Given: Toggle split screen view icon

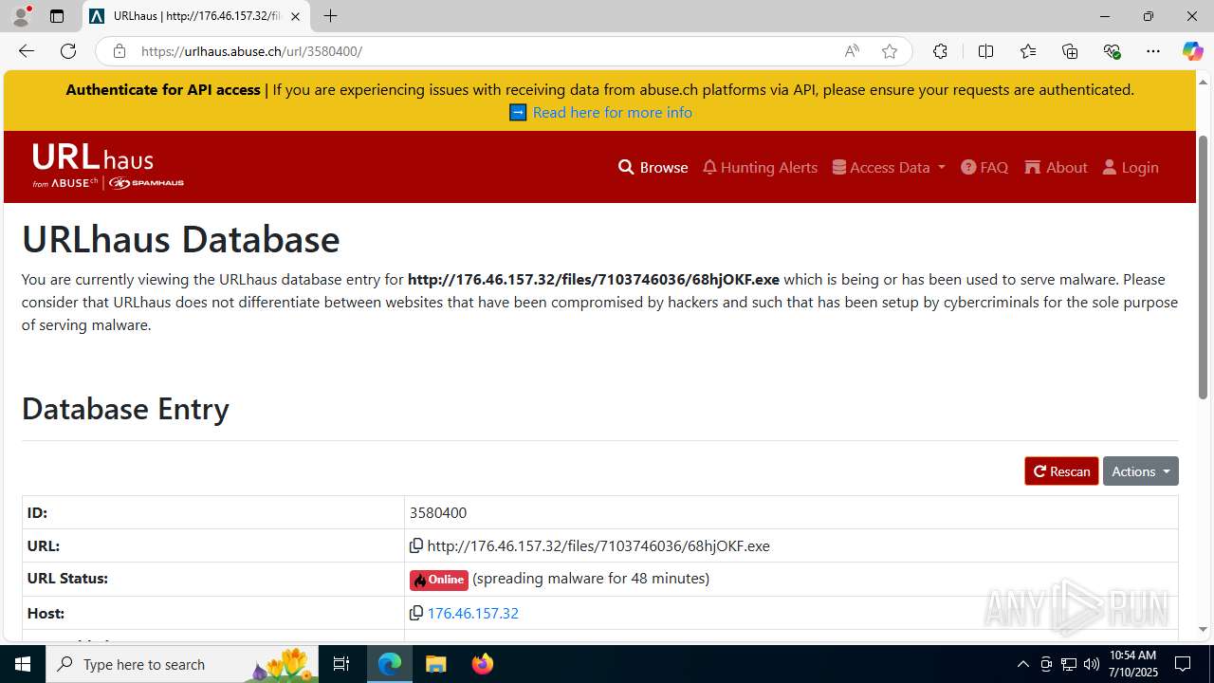Looking at the screenshot, I should coord(985,51).
